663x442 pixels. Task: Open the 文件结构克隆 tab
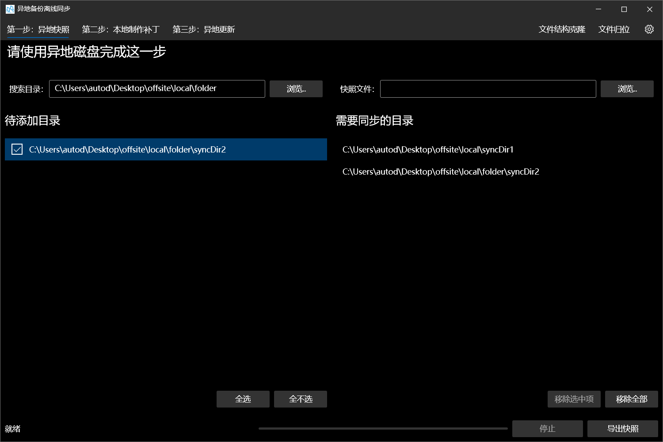(x=562, y=30)
